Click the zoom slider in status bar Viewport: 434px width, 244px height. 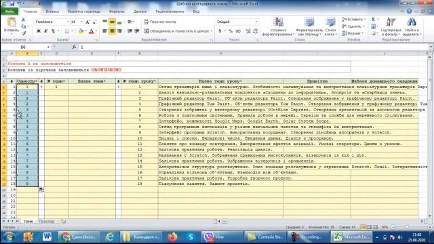[407, 227]
